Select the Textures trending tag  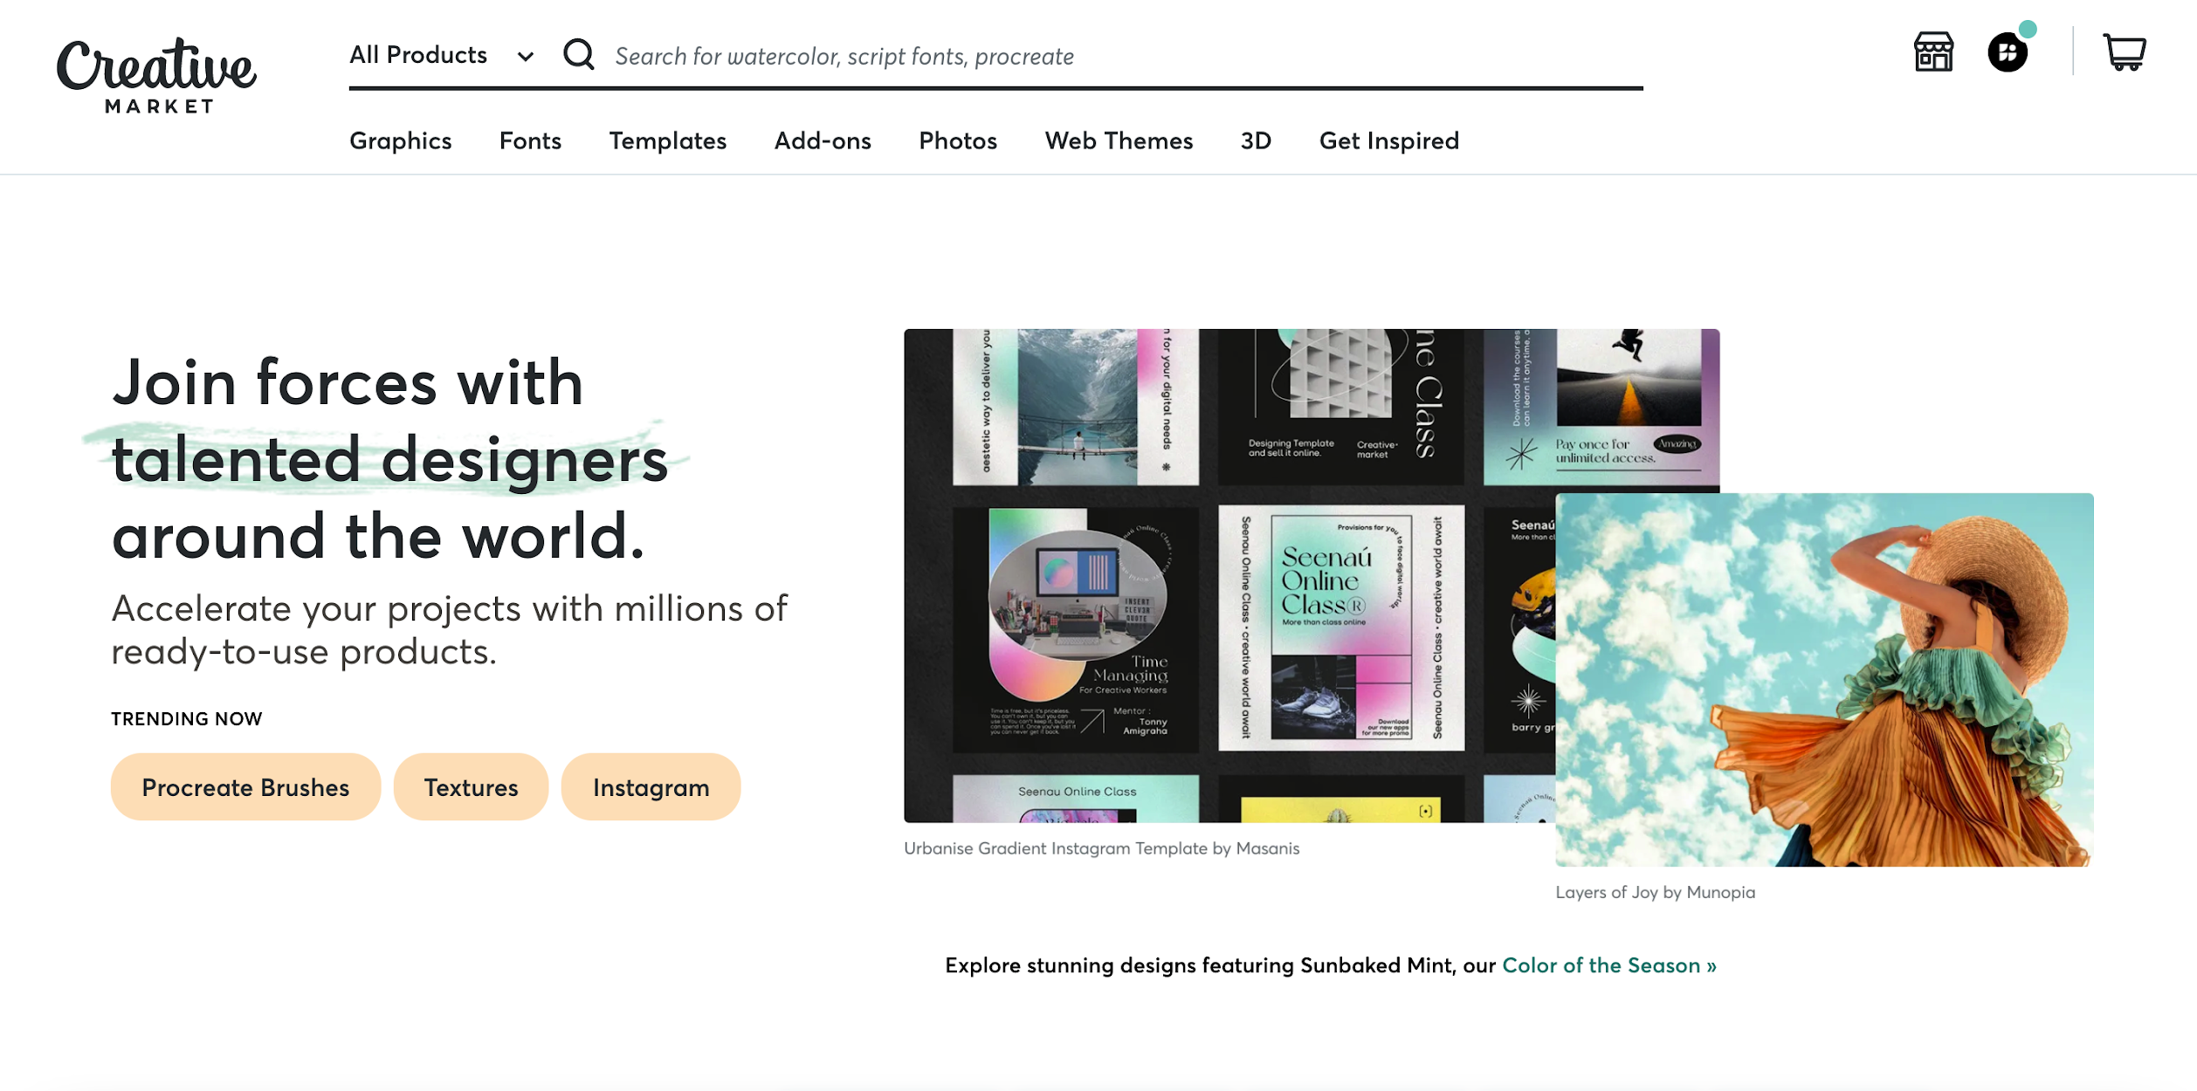click(x=471, y=786)
